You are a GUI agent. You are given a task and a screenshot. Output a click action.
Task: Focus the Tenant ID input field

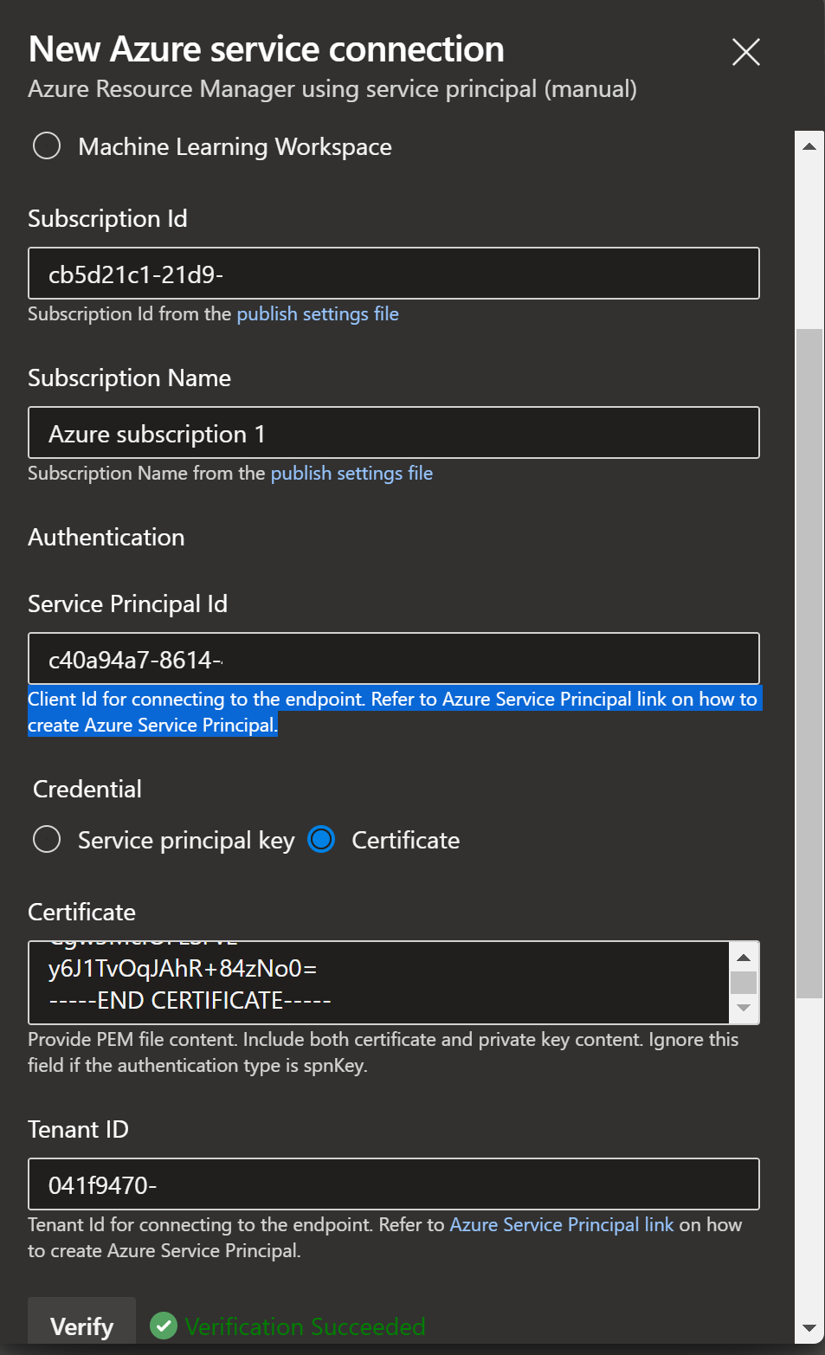click(394, 1184)
